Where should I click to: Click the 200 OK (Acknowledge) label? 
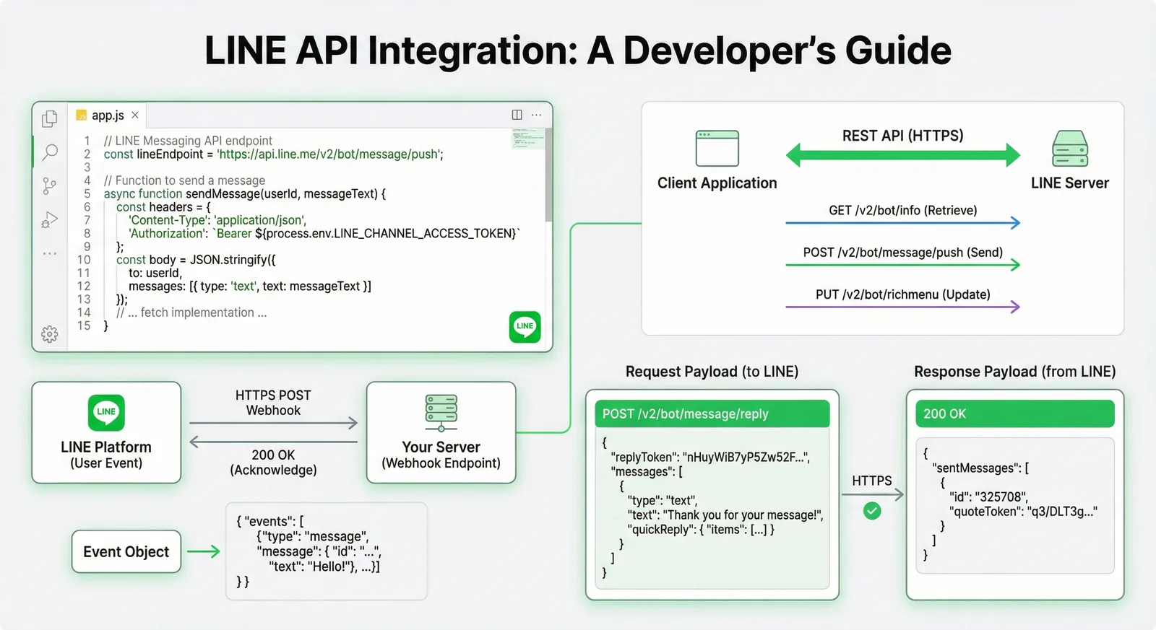pyautogui.click(x=273, y=463)
